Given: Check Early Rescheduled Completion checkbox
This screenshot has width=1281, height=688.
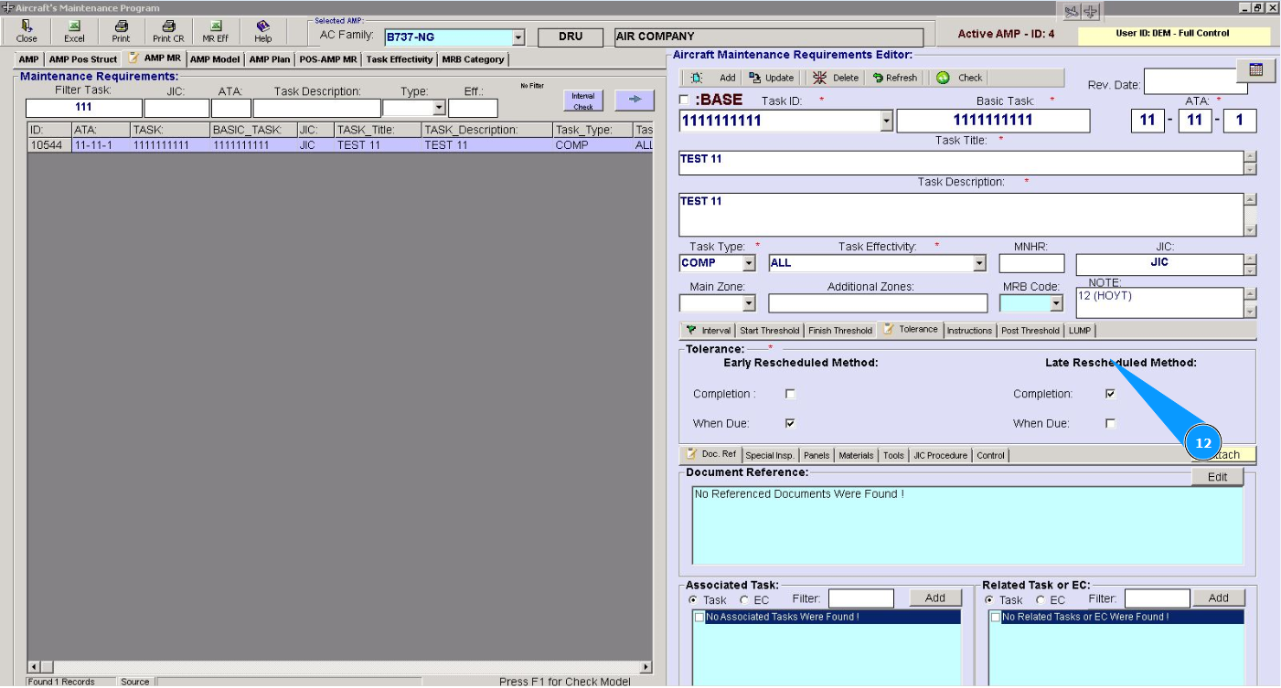Looking at the screenshot, I should pos(790,394).
